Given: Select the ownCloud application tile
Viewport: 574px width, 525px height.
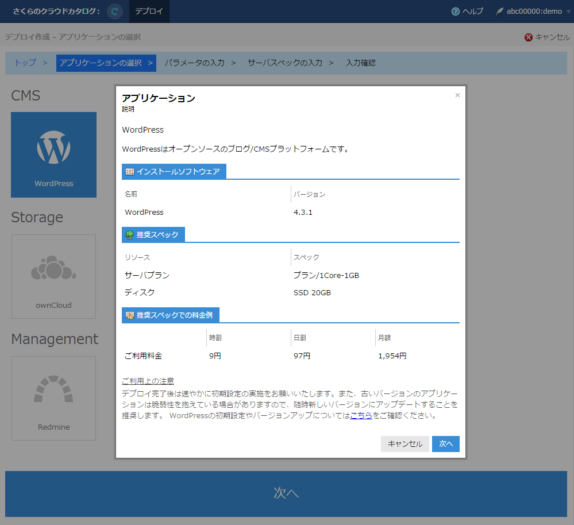Looking at the screenshot, I should 54,277.
